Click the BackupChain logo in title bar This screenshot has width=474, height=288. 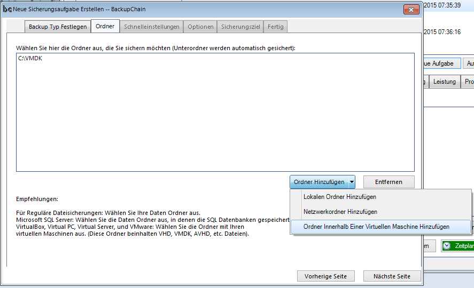click(7, 10)
